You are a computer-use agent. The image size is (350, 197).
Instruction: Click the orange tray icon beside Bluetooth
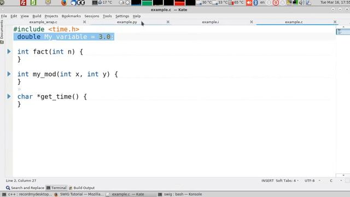pyautogui.click(x=249, y=3)
